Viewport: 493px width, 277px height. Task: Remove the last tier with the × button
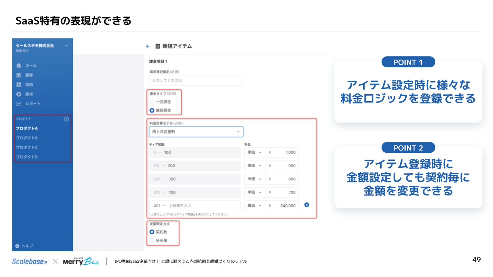[x=306, y=205]
